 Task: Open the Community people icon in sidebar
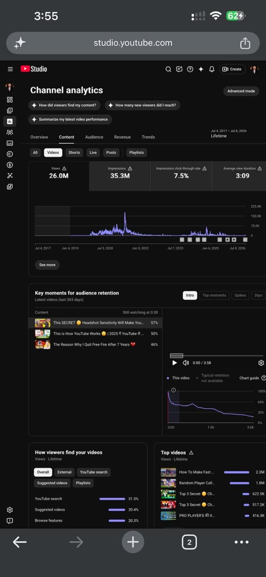[x=10, y=132]
